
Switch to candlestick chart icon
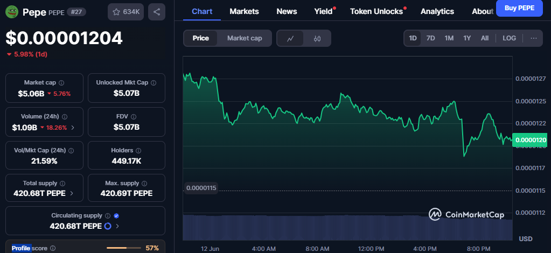pyautogui.click(x=317, y=38)
